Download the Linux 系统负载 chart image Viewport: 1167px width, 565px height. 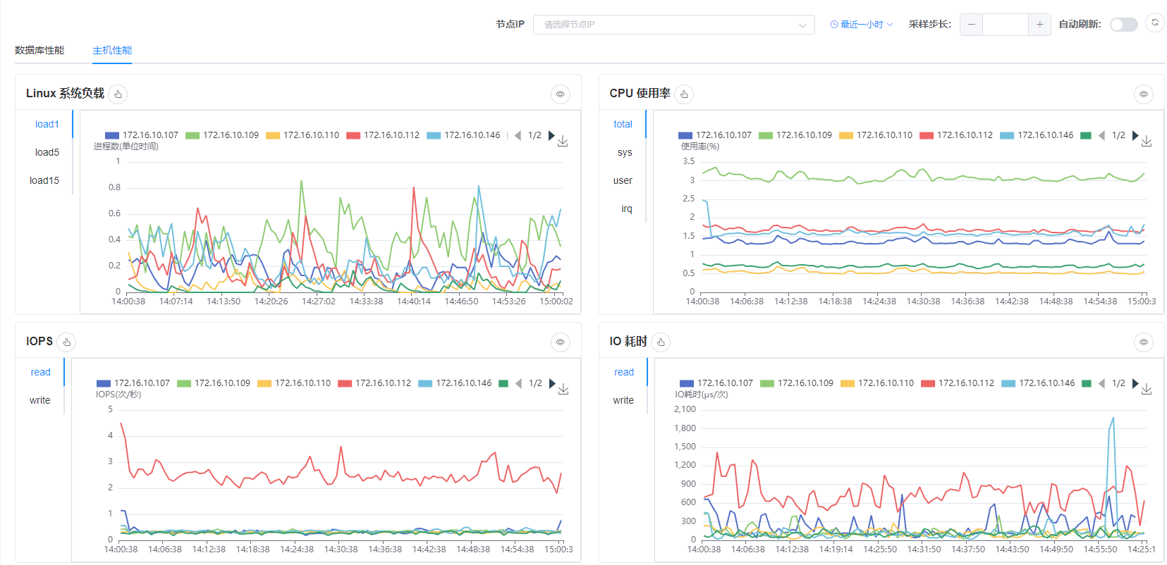[x=563, y=142]
